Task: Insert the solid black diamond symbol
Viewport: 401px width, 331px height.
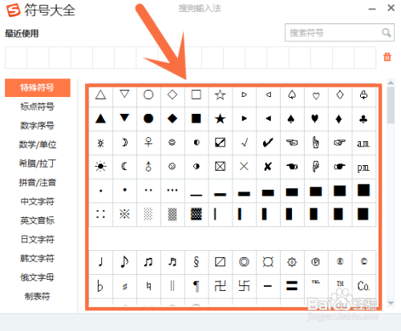Action: click(172, 119)
